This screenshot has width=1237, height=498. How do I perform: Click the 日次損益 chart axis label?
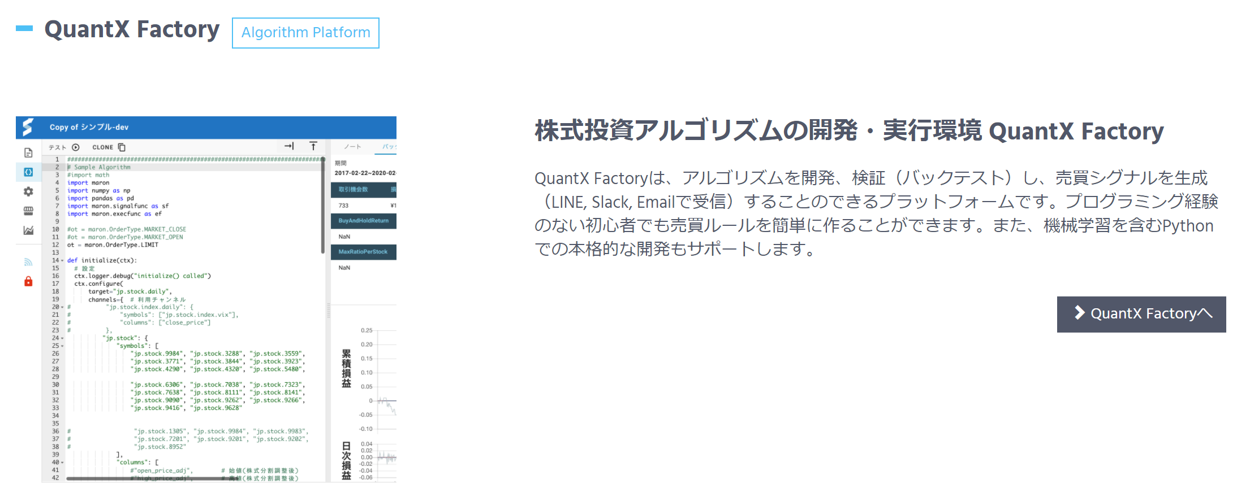pyautogui.click(x=347, y=461)
